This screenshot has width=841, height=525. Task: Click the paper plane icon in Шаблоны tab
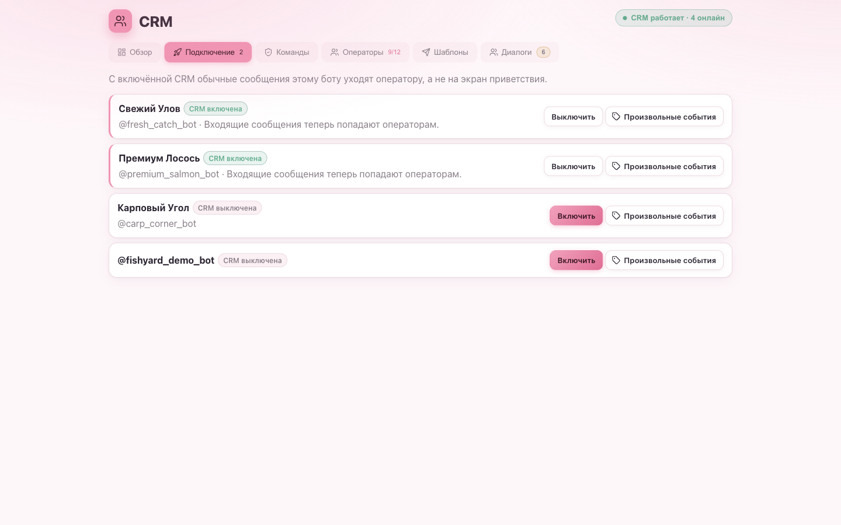point(426,52)
